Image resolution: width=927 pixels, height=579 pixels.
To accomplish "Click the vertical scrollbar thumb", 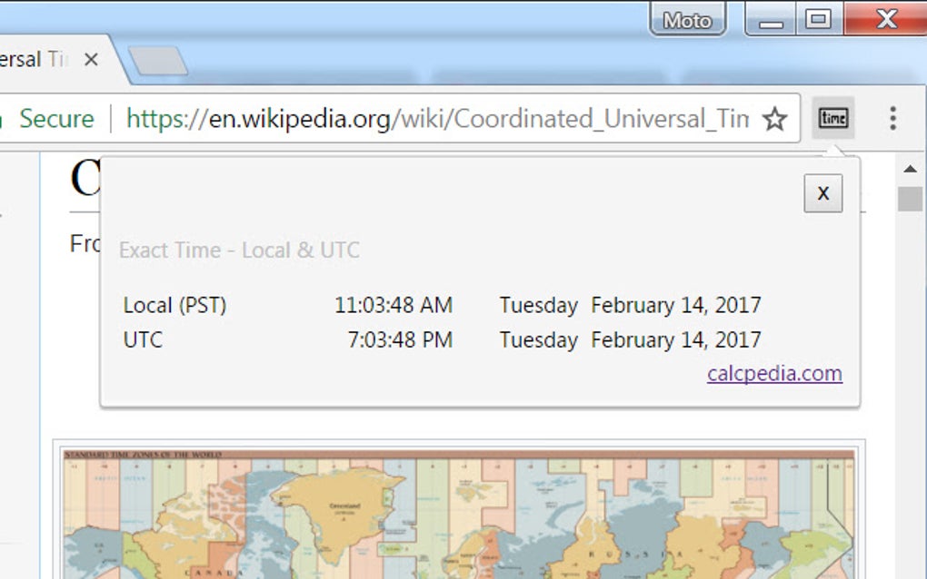I will coord(910,199).
